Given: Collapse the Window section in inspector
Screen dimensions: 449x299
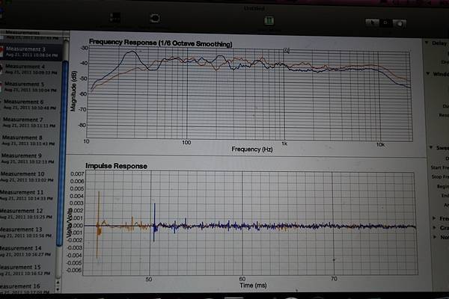Looking at the screenshot, I should point(428,73).
